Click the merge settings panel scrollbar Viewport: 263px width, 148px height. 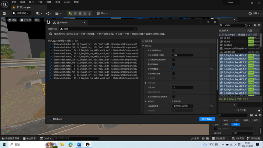coord(217,64)
